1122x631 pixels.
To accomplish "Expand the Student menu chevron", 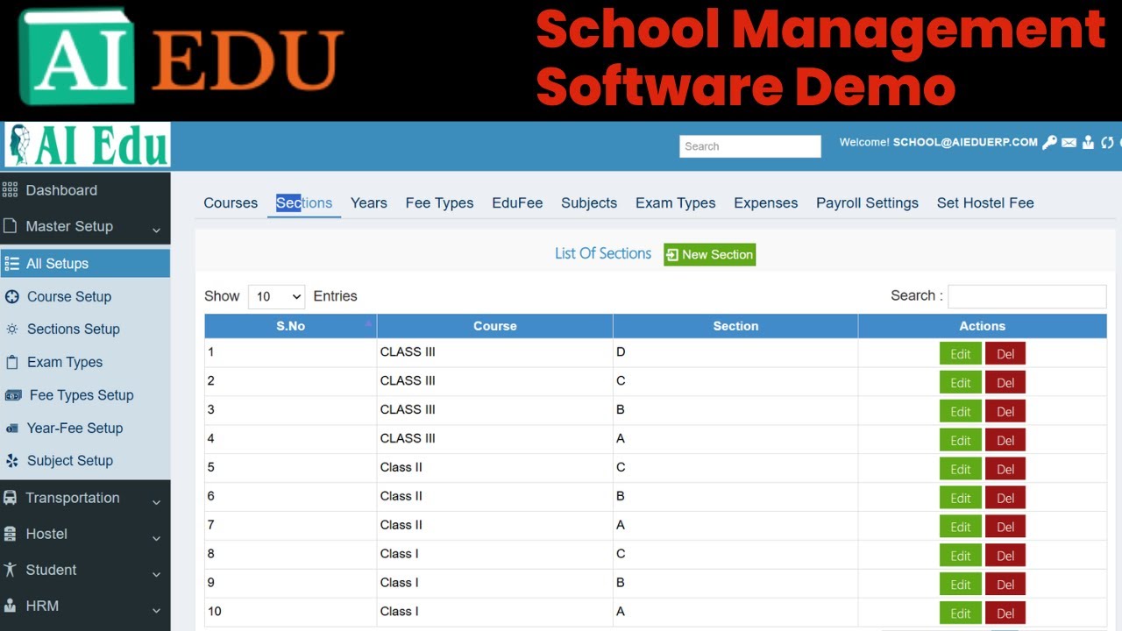I will click(x=156, y=574).
